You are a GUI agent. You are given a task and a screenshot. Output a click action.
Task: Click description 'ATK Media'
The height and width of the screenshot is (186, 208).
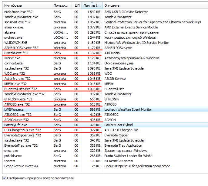[x=112, y=53]
